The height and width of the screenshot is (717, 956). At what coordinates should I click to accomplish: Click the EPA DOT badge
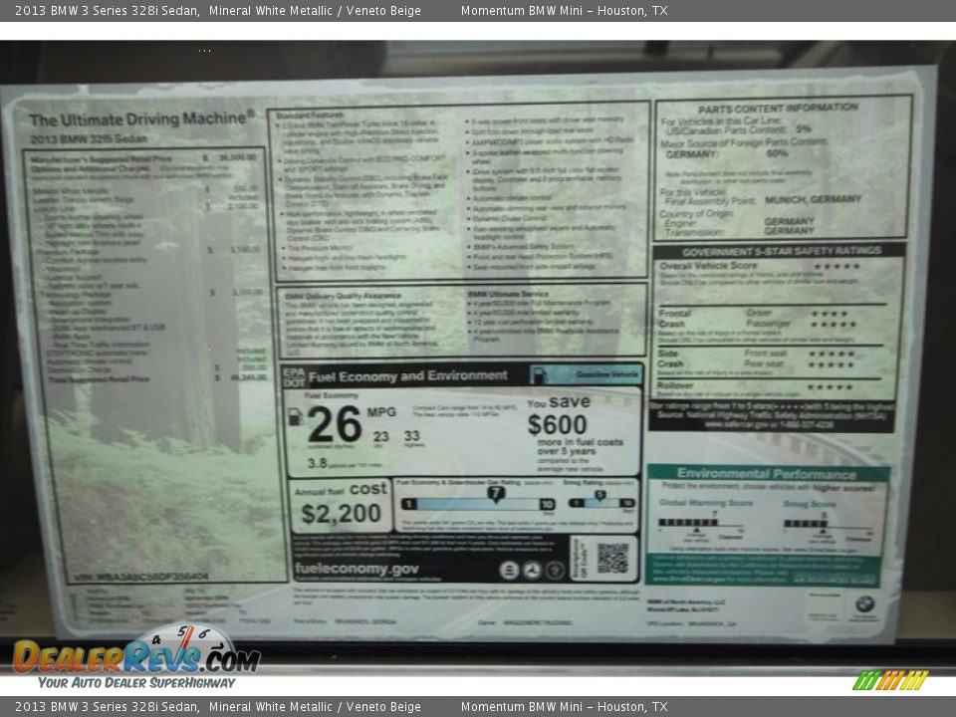click(x=294, y=377)
